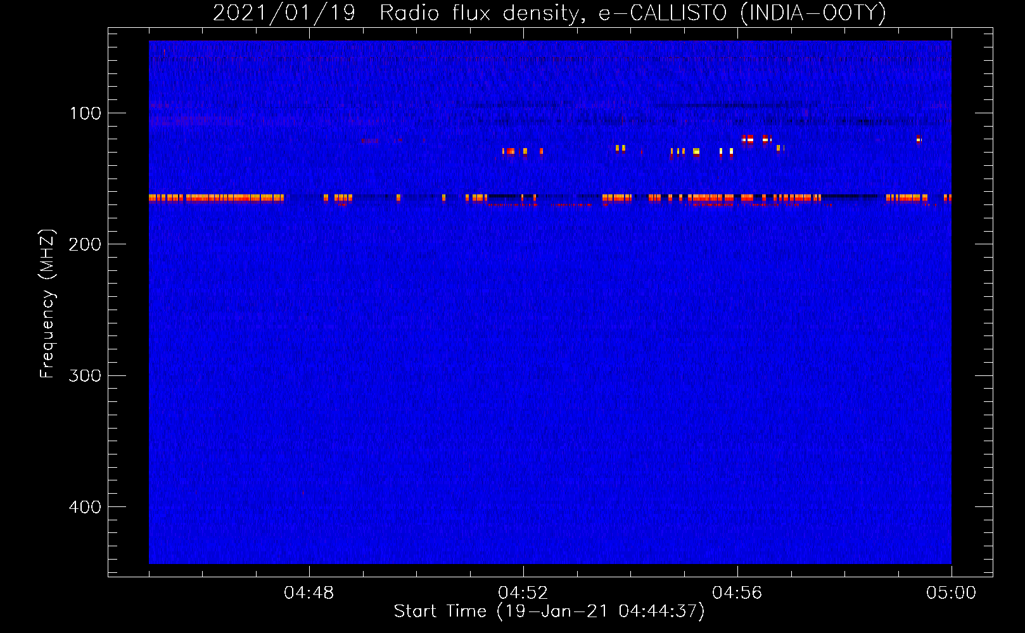
Task: Click the 05:00 time tick label
Action: click(x=952, y=593)
